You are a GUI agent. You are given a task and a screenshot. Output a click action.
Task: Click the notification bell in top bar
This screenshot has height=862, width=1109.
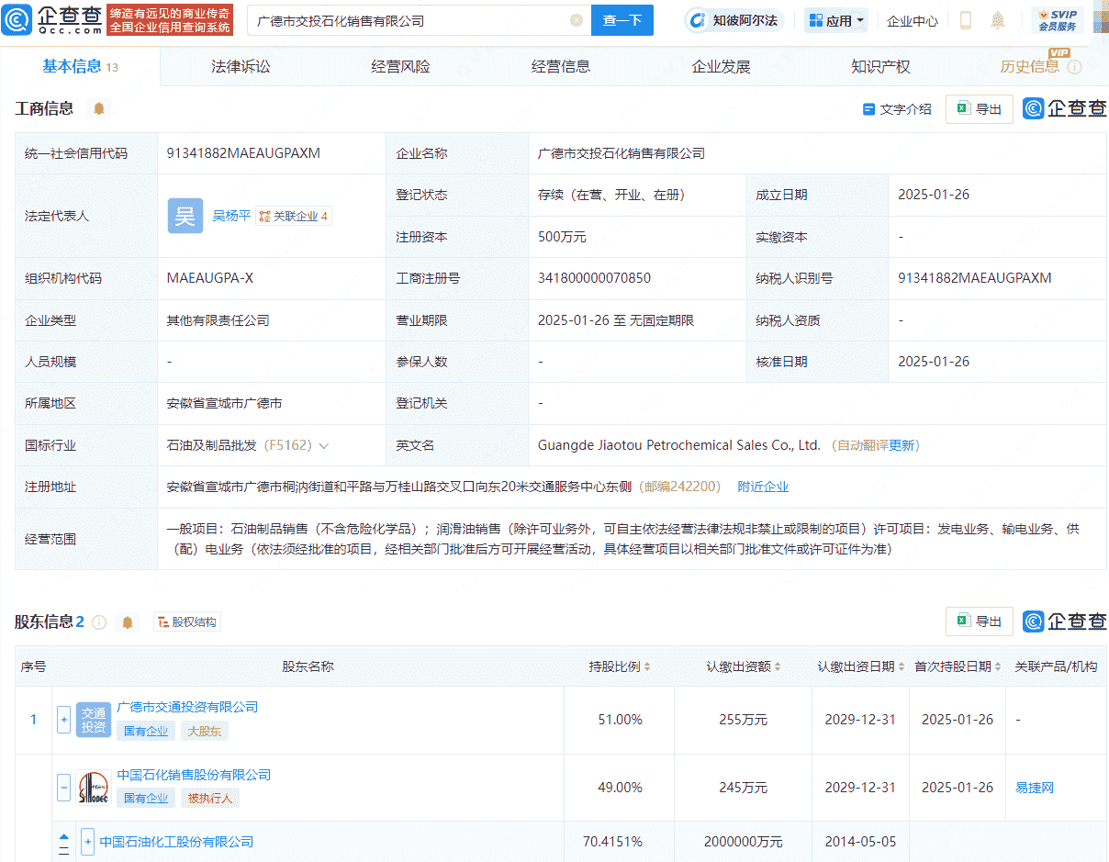pyautogui.click(x=997, y=20)
